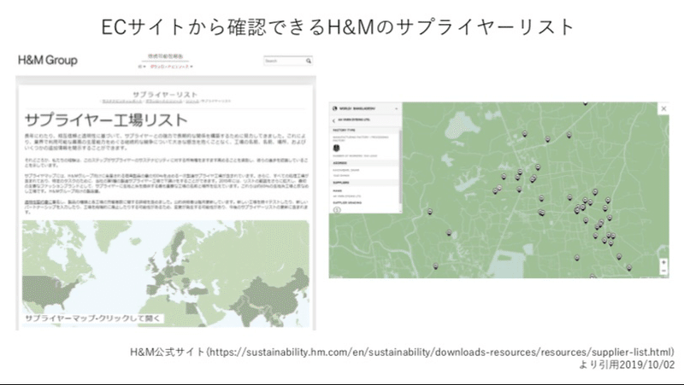Click the サプライヤーリスト section title
The image size is (684, 385).
point(165,95)
